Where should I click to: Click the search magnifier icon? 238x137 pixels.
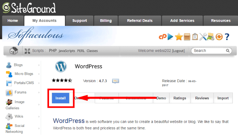[x=228, y=51]
